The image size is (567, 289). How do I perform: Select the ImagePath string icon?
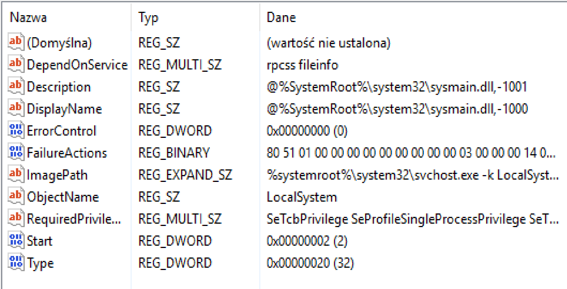pos(16,175)
